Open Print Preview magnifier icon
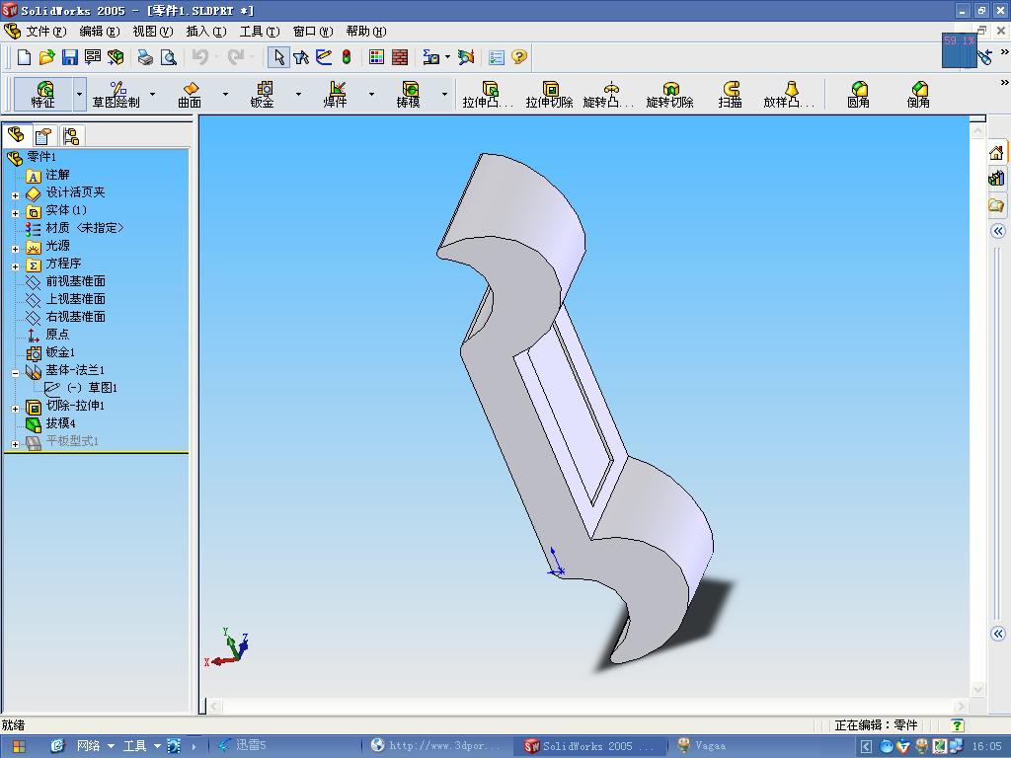This screenshot has height=758, width=1011. [168, 57]
